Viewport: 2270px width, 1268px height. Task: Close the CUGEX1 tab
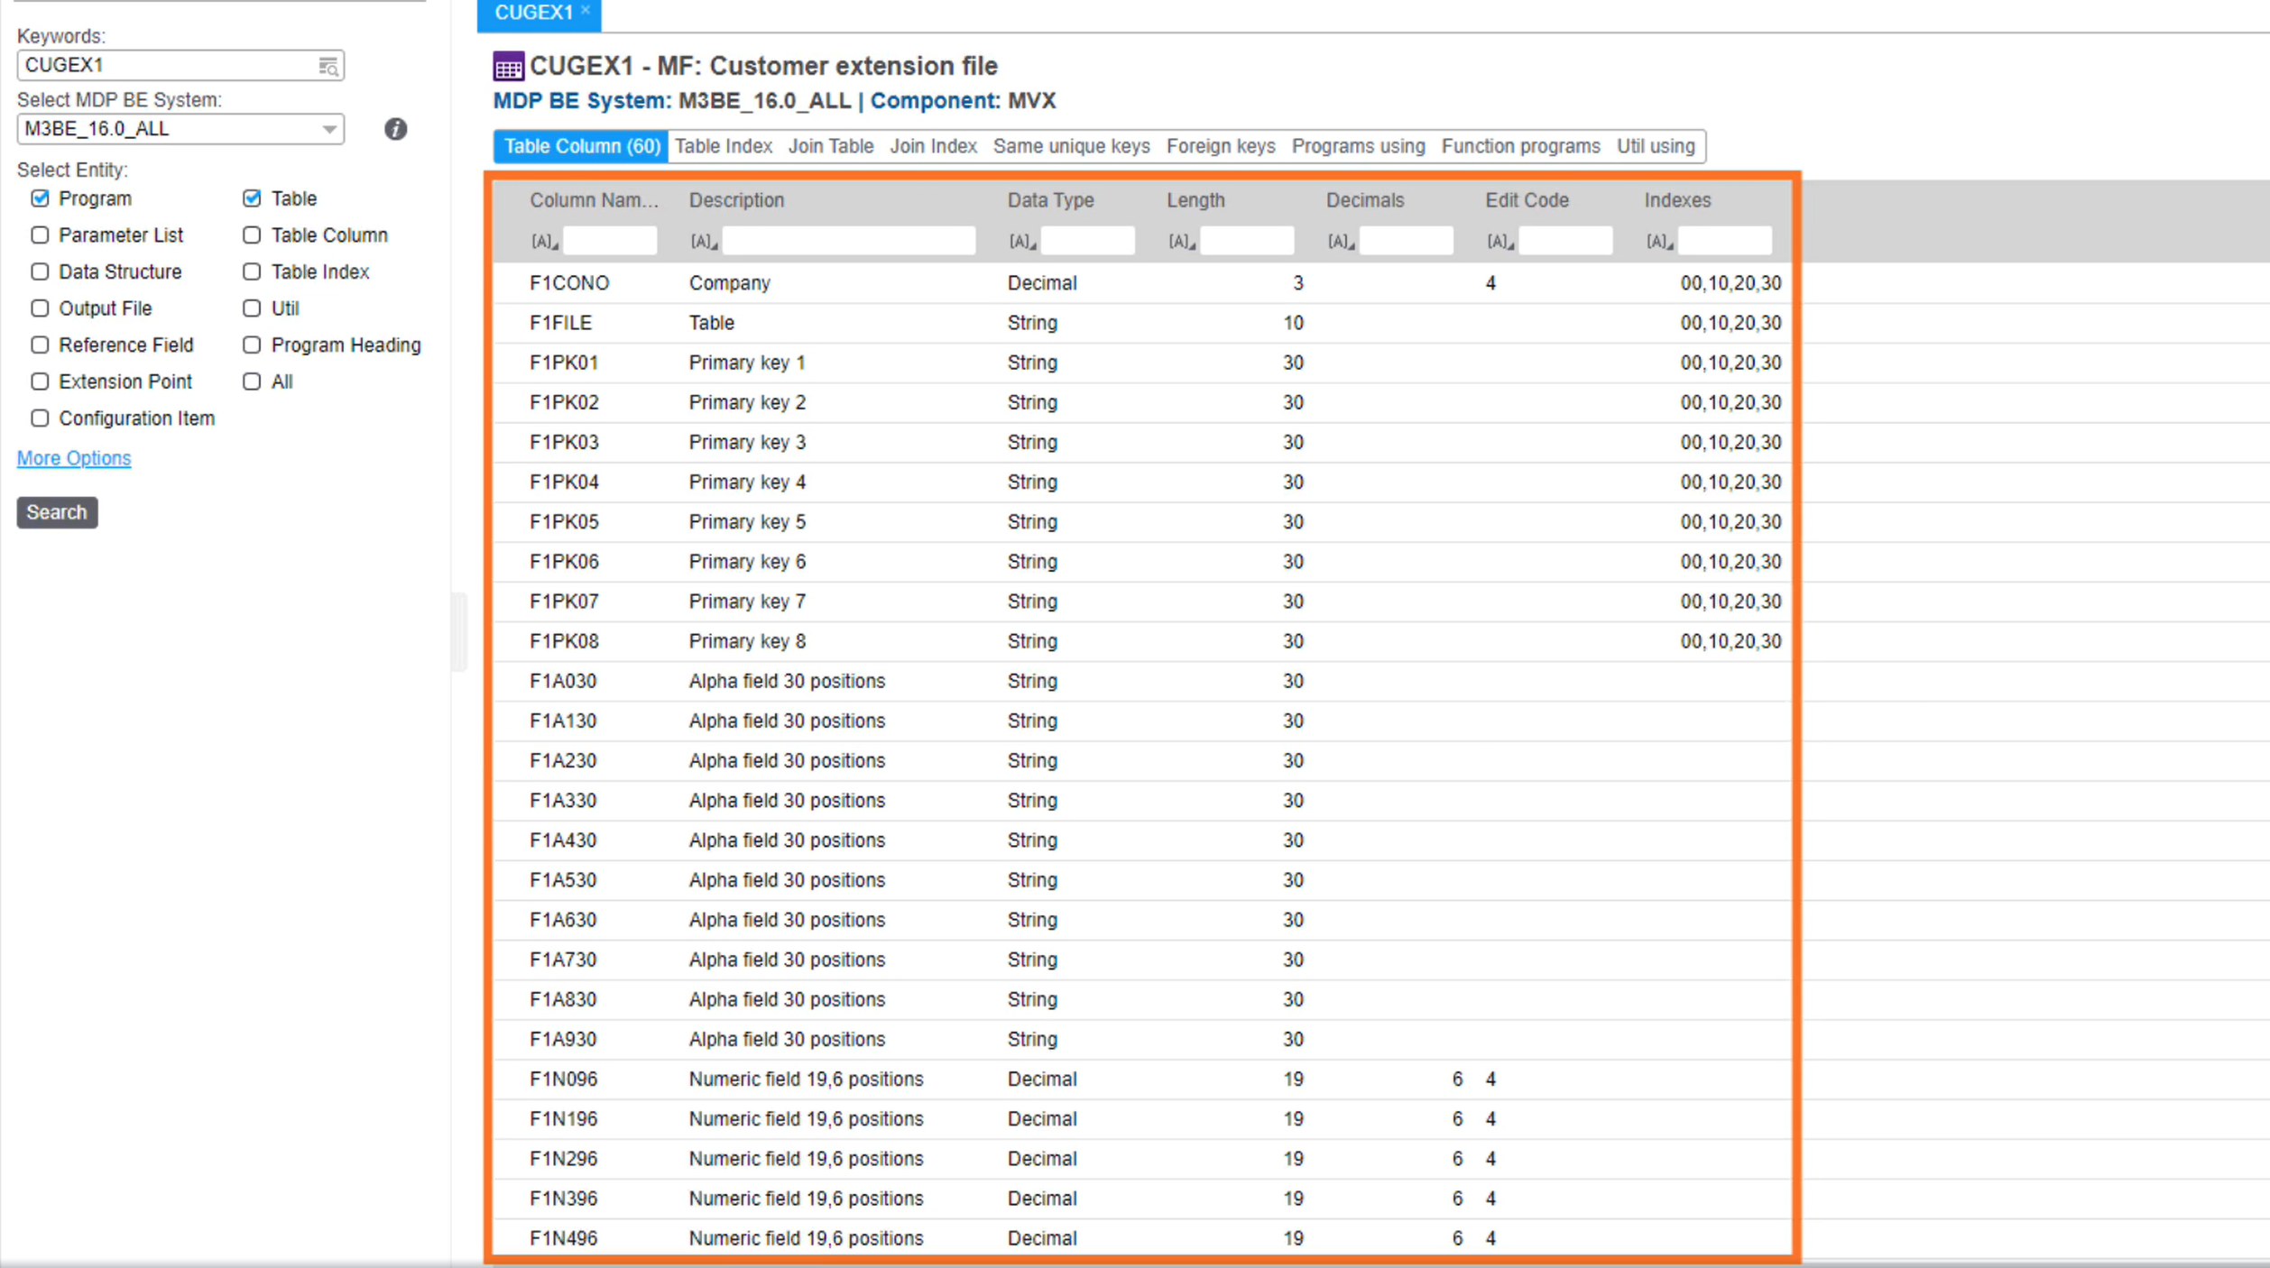pos(586,10)
